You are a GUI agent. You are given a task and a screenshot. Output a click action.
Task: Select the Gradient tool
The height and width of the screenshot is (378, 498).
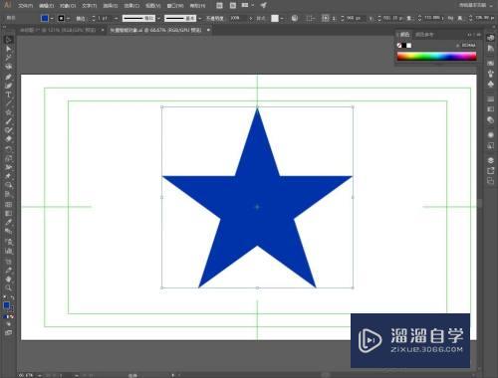9,213
